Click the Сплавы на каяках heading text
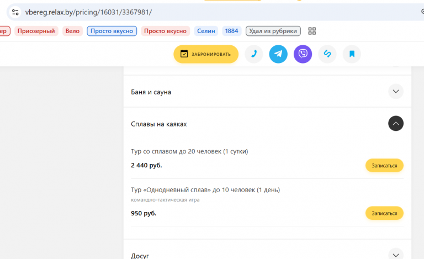 159,124
